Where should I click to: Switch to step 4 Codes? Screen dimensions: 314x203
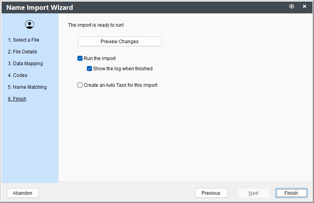tap(17, 75)
